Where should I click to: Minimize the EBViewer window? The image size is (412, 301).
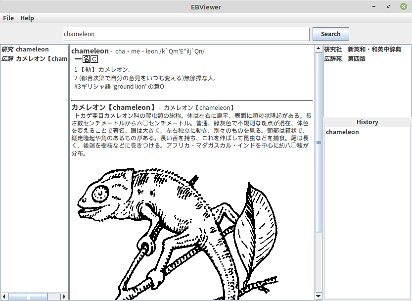click(x=374, y=6)
